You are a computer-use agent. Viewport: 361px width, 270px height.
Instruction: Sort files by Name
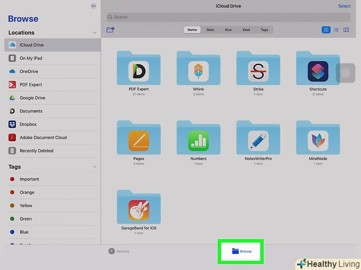(x=192, y=30)
